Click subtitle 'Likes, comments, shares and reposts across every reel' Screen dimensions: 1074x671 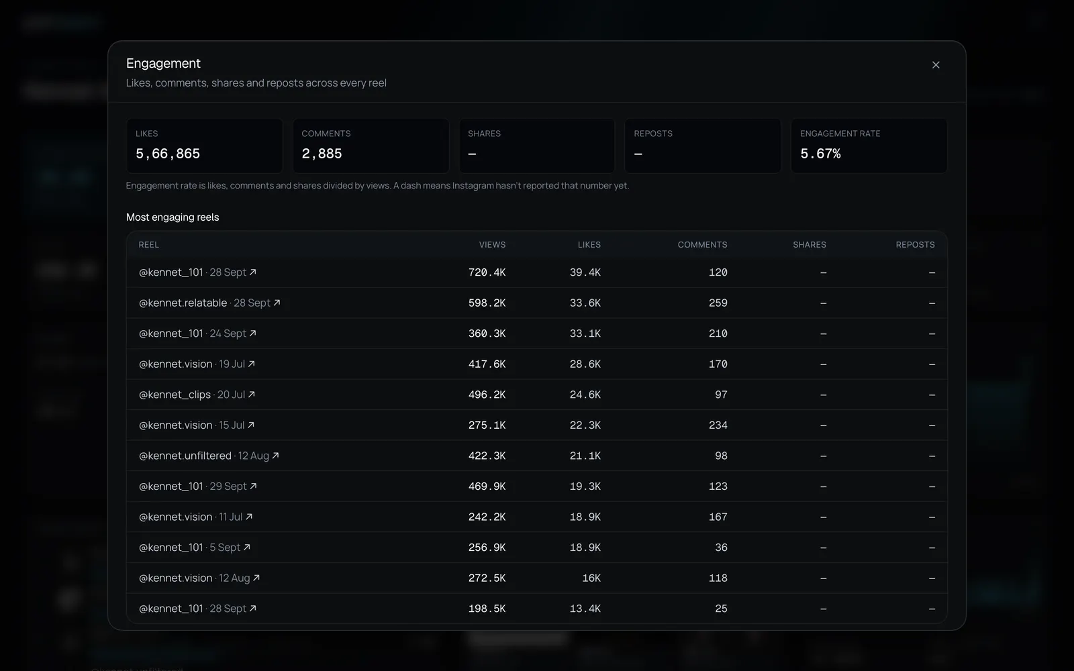pos(256,83)
